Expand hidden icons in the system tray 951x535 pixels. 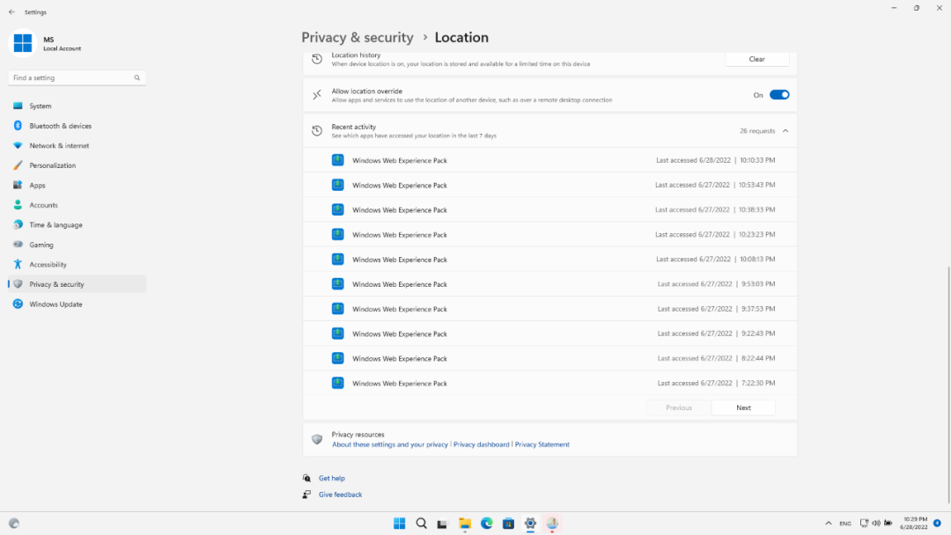pos(829,523)
